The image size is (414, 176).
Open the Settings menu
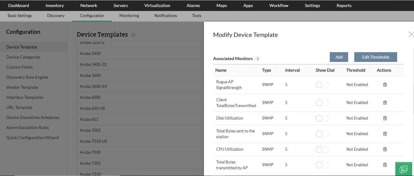tap(312, 5)
